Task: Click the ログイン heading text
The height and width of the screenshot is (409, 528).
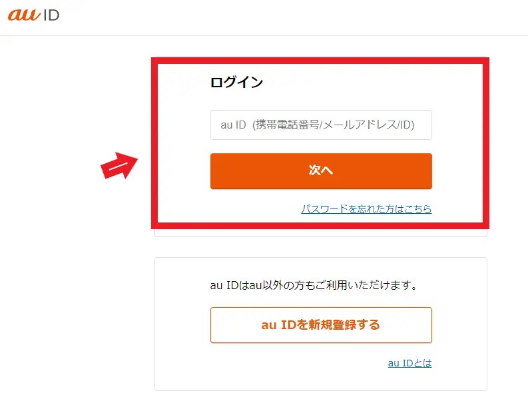Action: [236, 83]
